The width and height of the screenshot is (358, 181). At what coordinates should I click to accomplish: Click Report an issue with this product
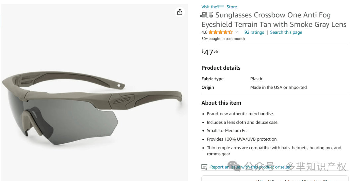pyautogui.click(x=251, y=167)
